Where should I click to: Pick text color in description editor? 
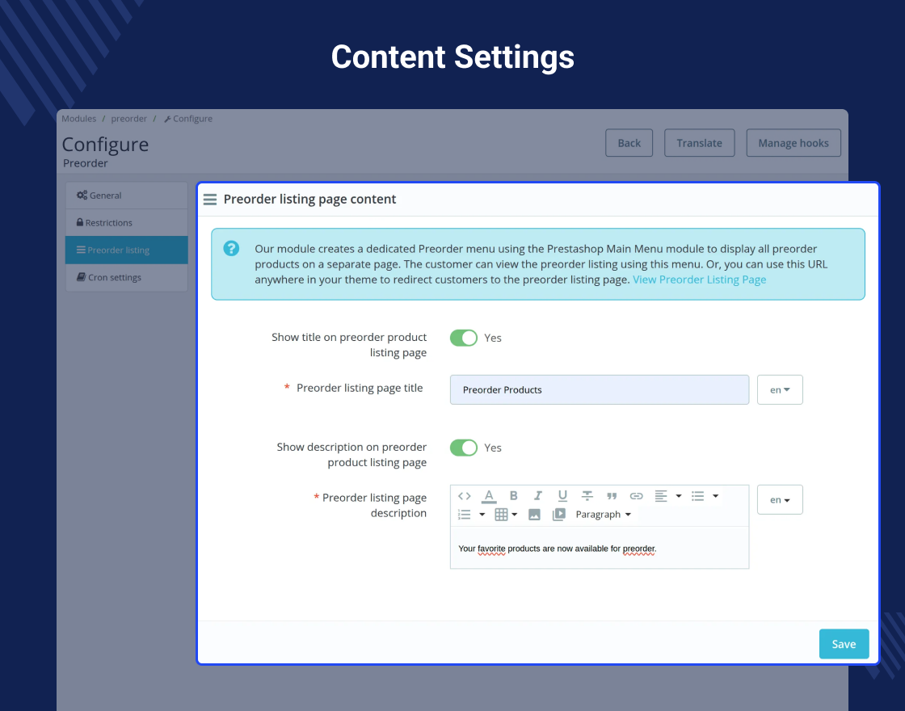[489, 496]
